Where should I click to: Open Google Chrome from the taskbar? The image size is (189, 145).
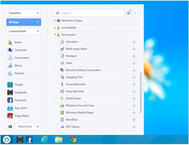(x=73, y=139)
